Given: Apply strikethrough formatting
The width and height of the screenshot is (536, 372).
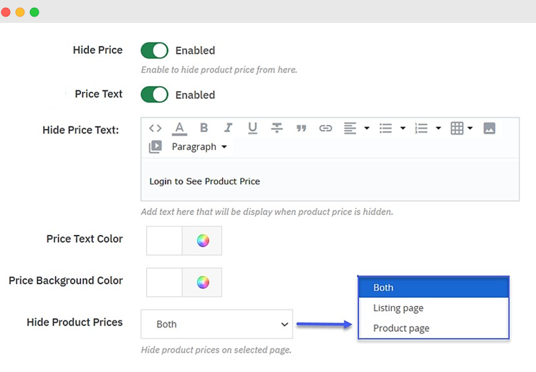Looking at the screenshot, I should click(277, 128).
